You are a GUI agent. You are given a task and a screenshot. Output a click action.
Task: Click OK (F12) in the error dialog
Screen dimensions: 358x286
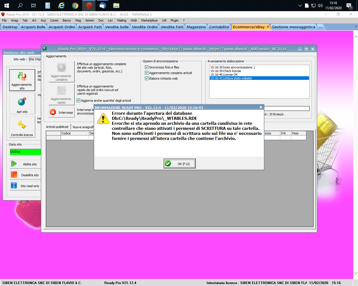coord(180,164)
